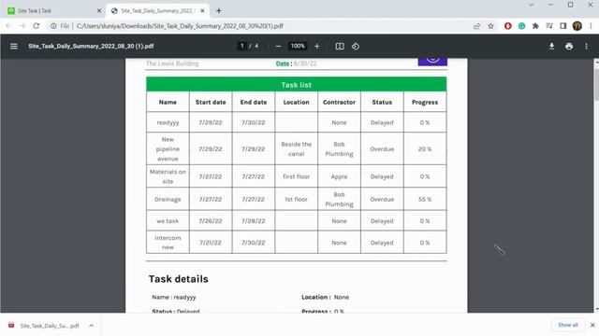
Task: Click the 7/21/22 start date cell
Action: (x=211, y=243)
